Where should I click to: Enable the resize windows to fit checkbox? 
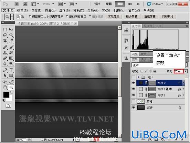[30, 17]
